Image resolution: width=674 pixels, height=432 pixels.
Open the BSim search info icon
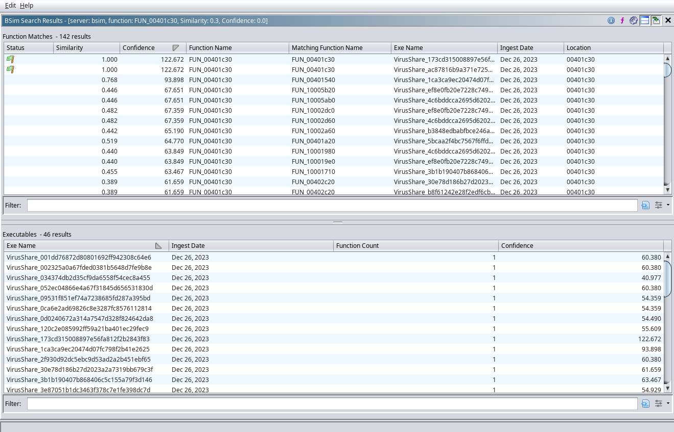click(x=611, y=21)
